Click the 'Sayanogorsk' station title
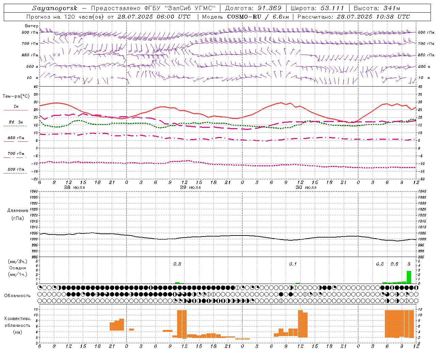The height and width of the screenshot is (349, 436). (55, 8)
